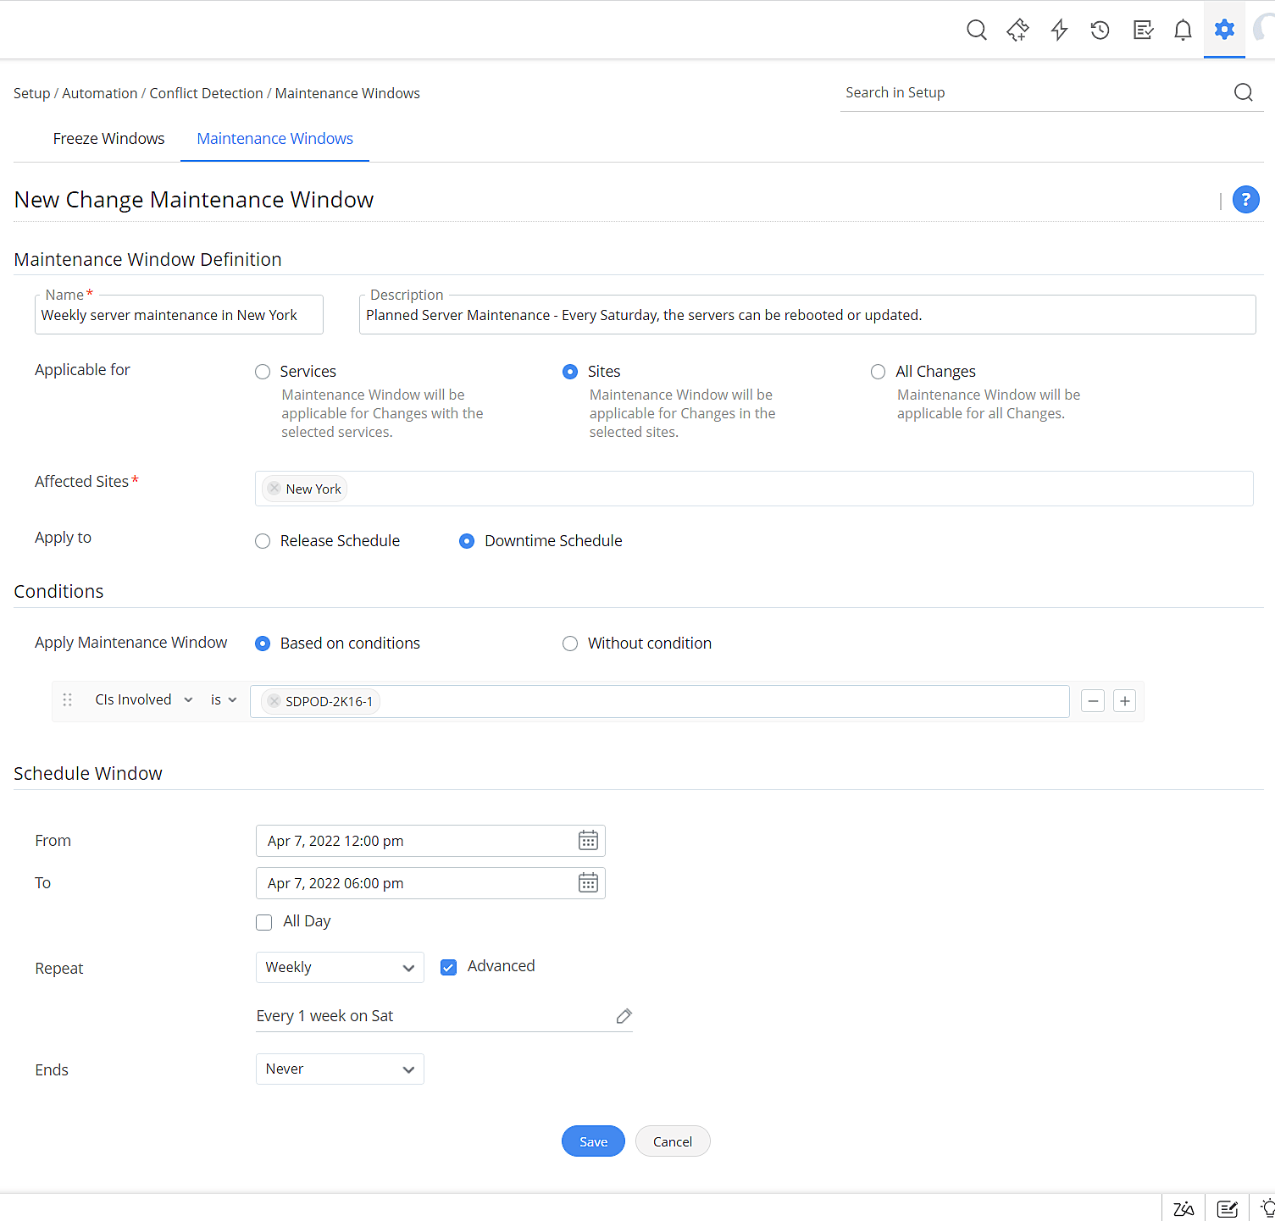1275x1221 pixels.
Task: Remove the New York site tag
Action: pos(274,489)
